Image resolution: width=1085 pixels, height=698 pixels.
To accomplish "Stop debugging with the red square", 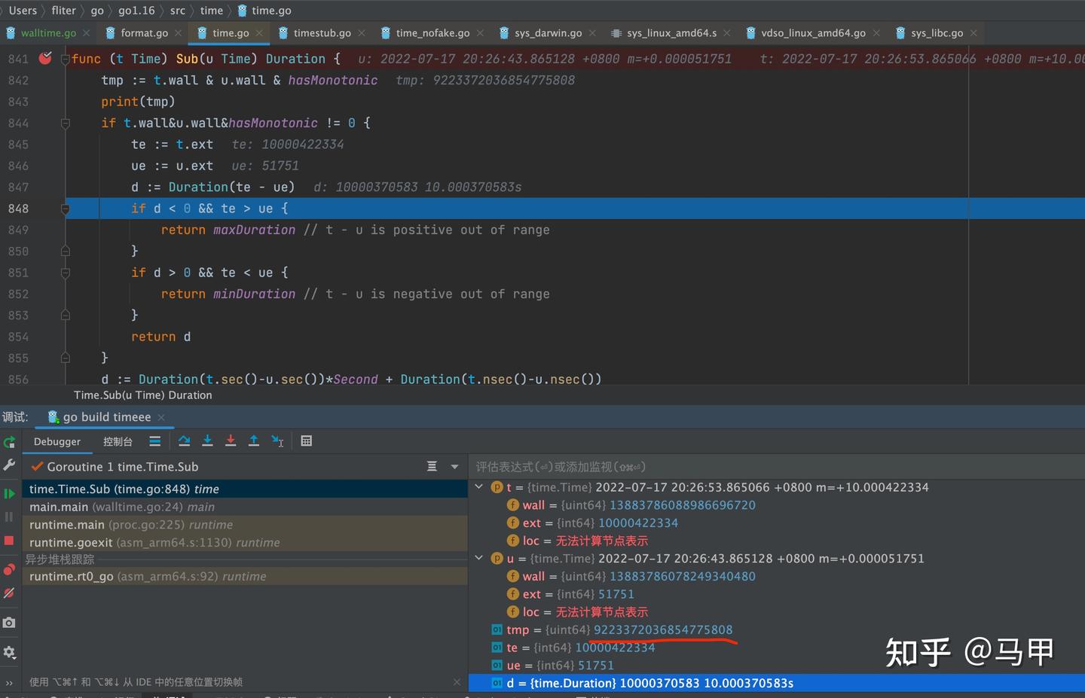I will [9, 541].
